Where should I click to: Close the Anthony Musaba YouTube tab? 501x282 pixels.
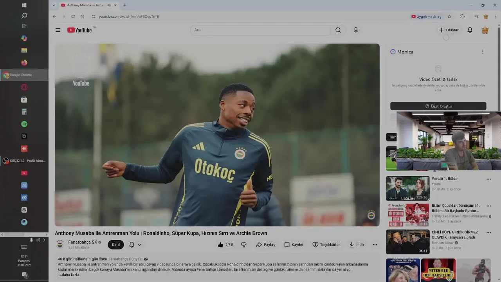pyautogui.click(x=115, y=5)
